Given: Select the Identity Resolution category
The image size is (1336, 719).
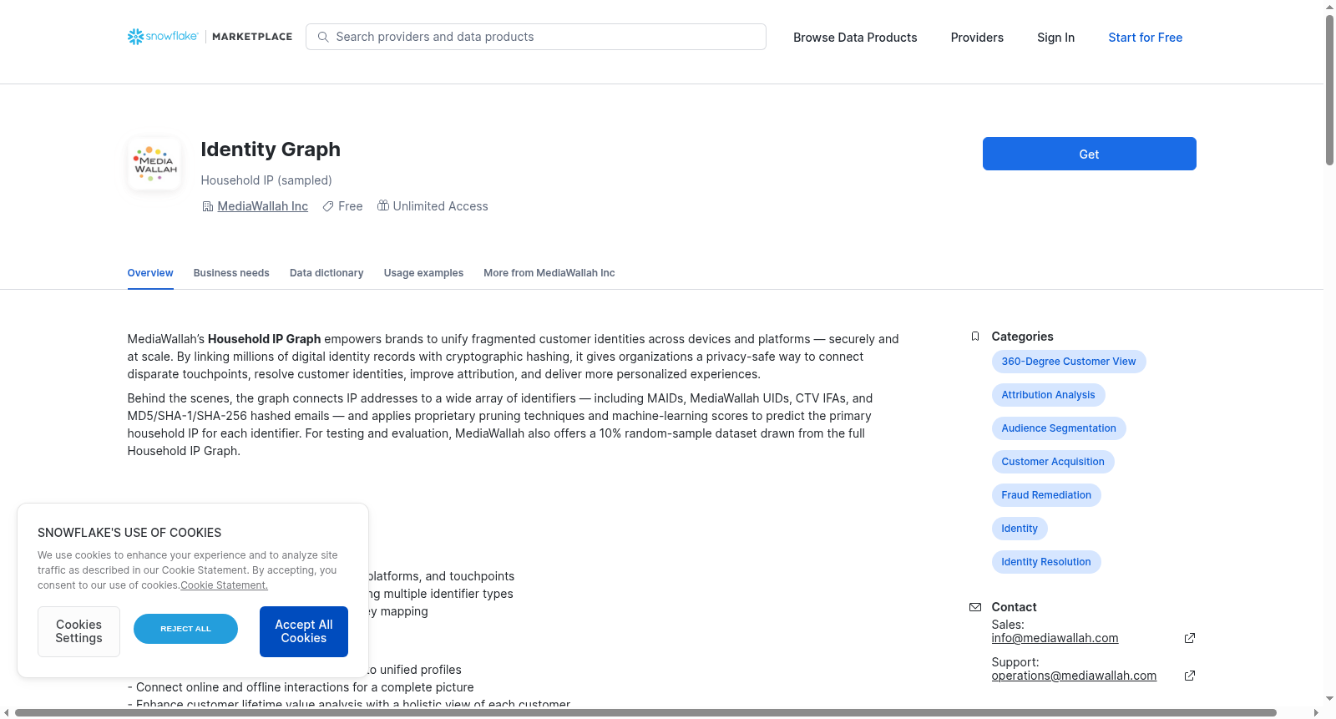Looking at the screenshot, I should (x=1045, y=562).
